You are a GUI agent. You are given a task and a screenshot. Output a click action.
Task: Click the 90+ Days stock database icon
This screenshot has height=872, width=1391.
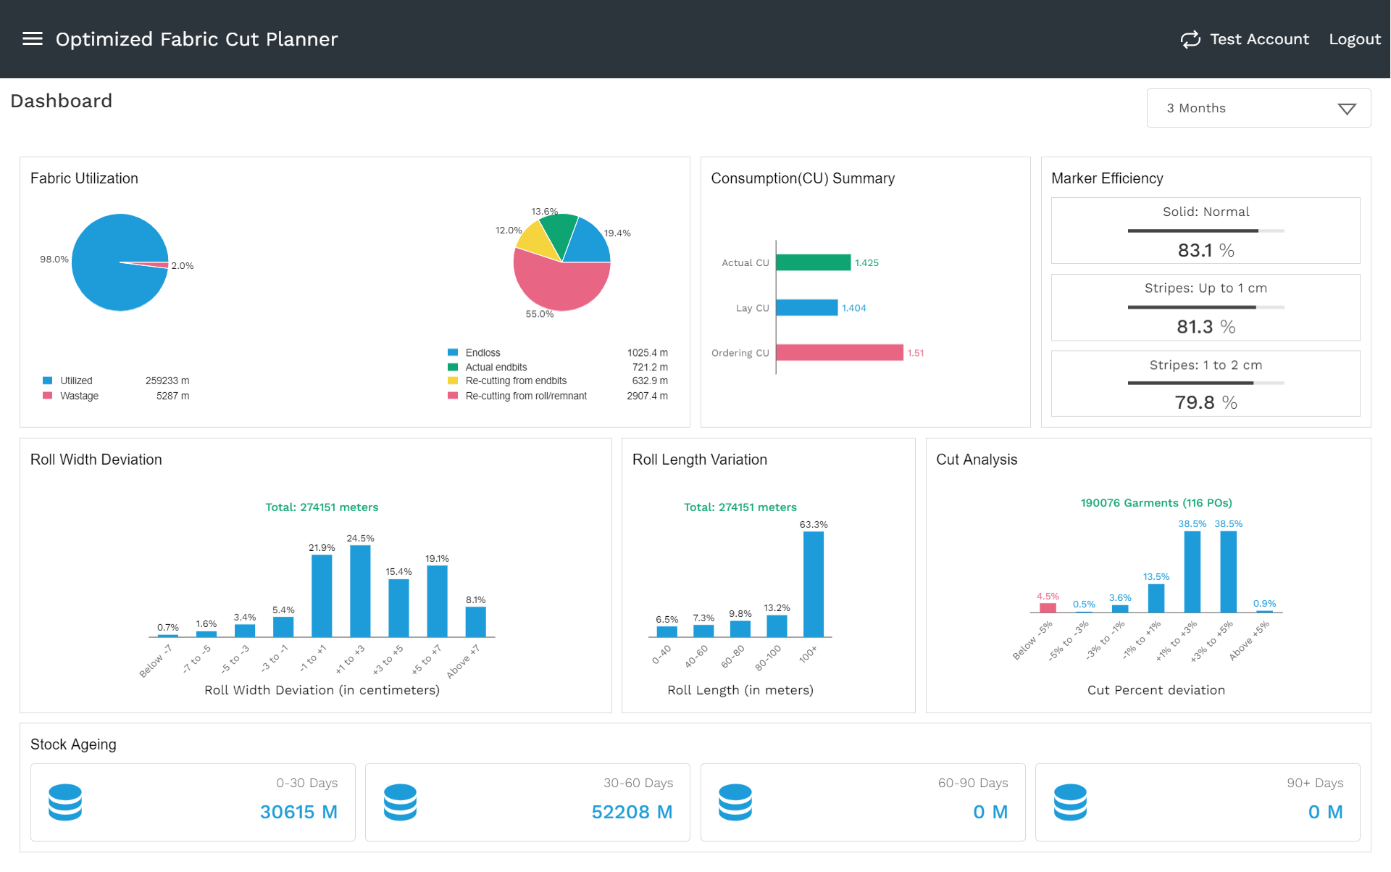point(1070,802)
